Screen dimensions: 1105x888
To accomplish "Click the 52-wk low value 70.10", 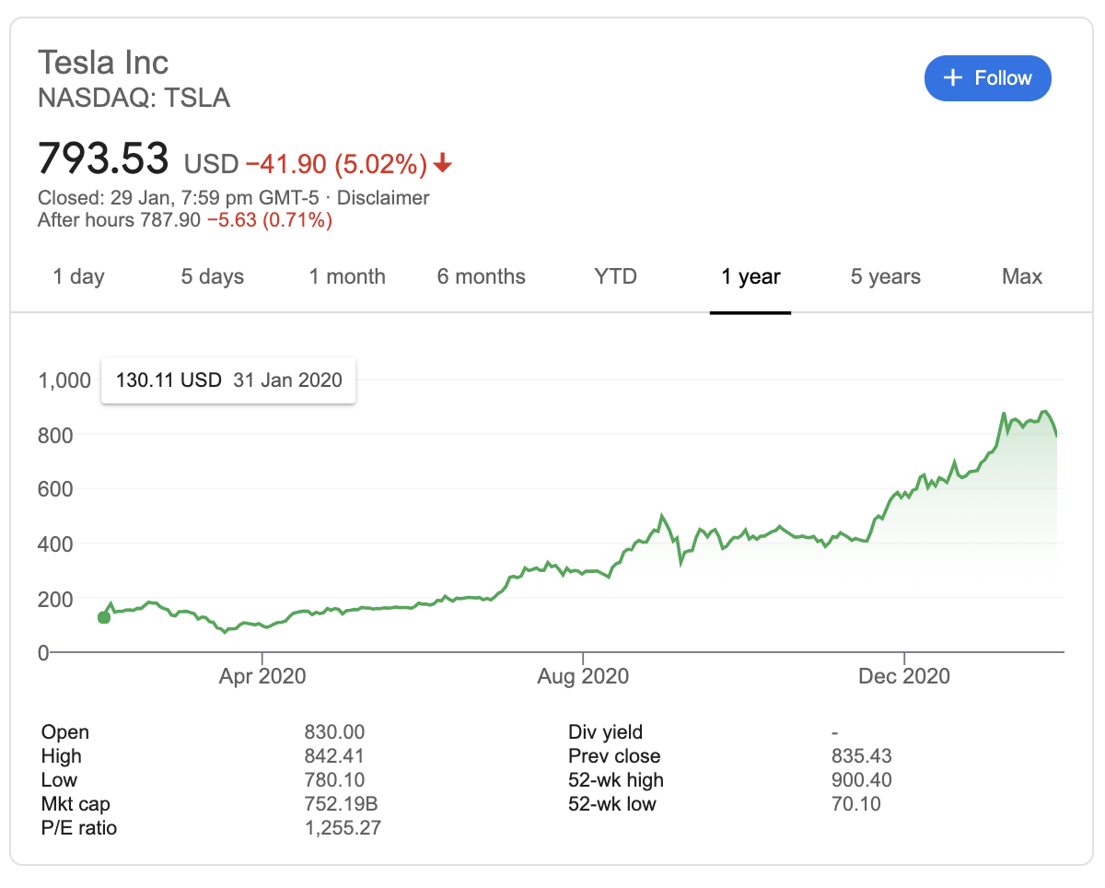I will 855,804.
